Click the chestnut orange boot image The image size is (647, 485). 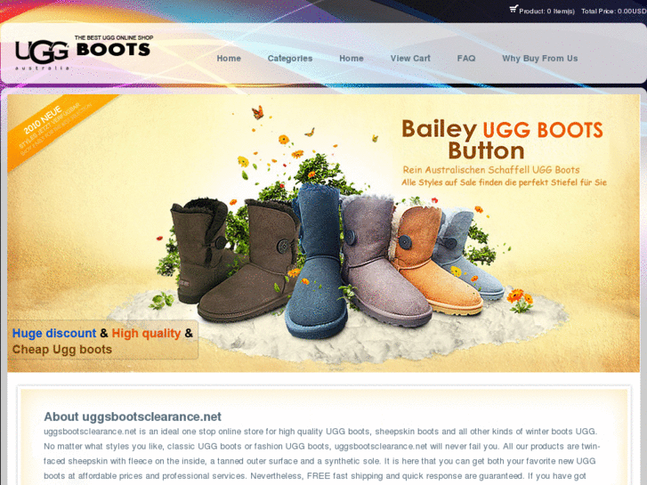click(437, 260)
